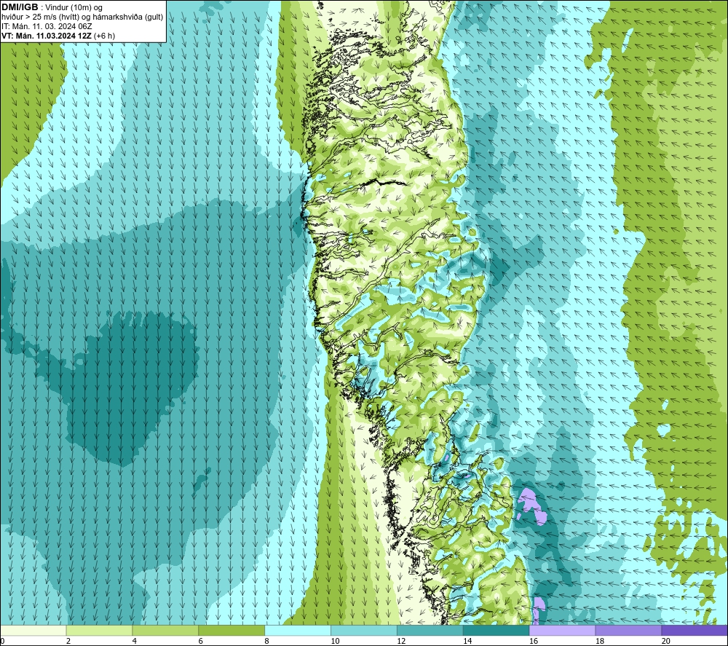The image size is (728, 646).
Task: Click the legend scale label '18'
Action: click(600, 641)
